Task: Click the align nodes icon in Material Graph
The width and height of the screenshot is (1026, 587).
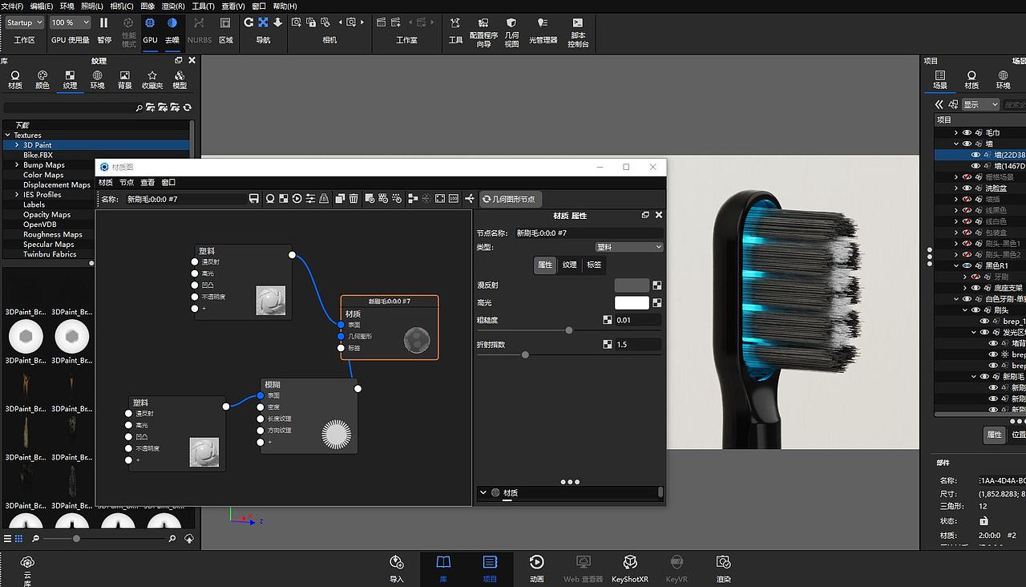Action: (x=413, y=199)
